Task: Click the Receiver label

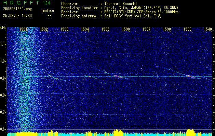Action: 69,12
